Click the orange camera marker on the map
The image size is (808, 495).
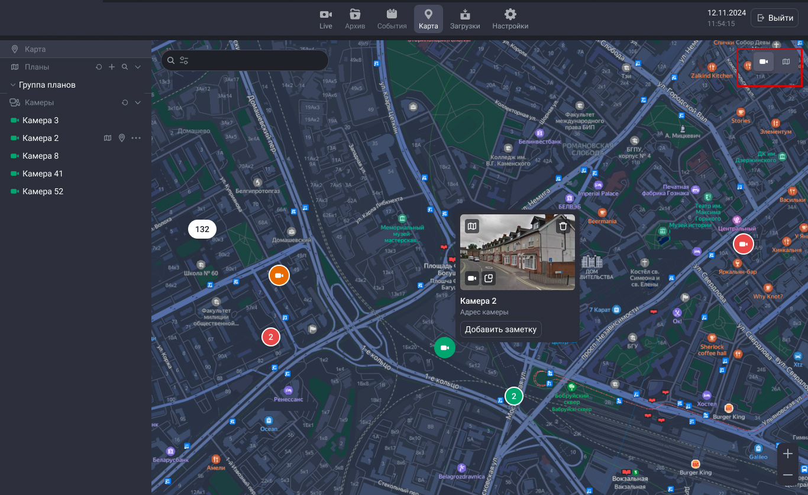279,275
